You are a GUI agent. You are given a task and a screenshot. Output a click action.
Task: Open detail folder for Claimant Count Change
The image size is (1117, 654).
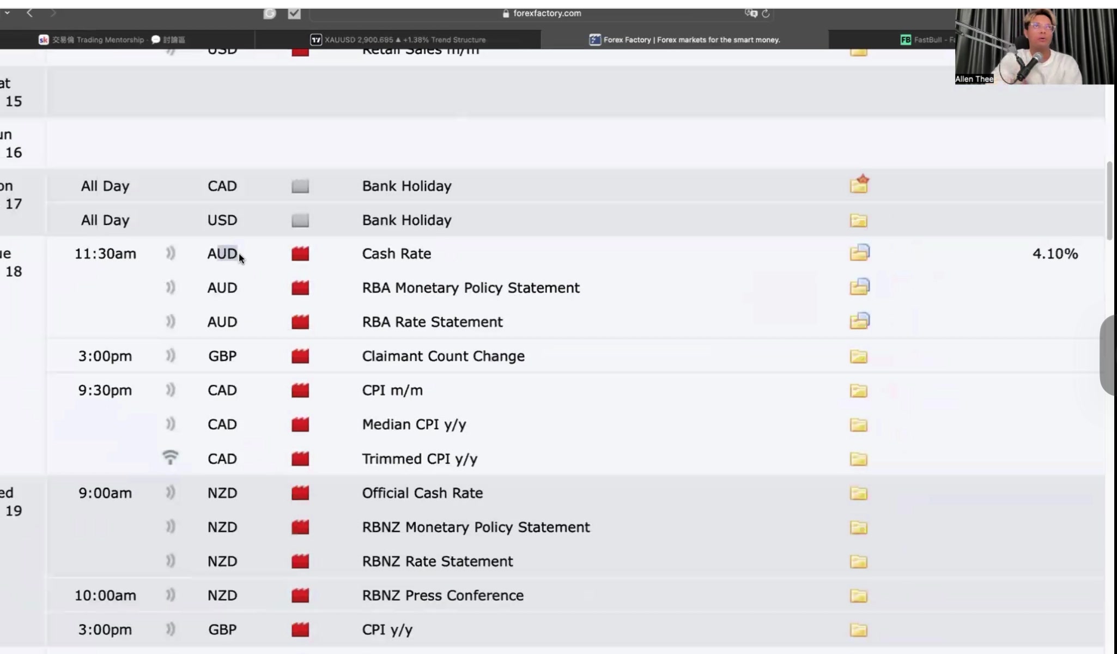click(x=858, y=356)
